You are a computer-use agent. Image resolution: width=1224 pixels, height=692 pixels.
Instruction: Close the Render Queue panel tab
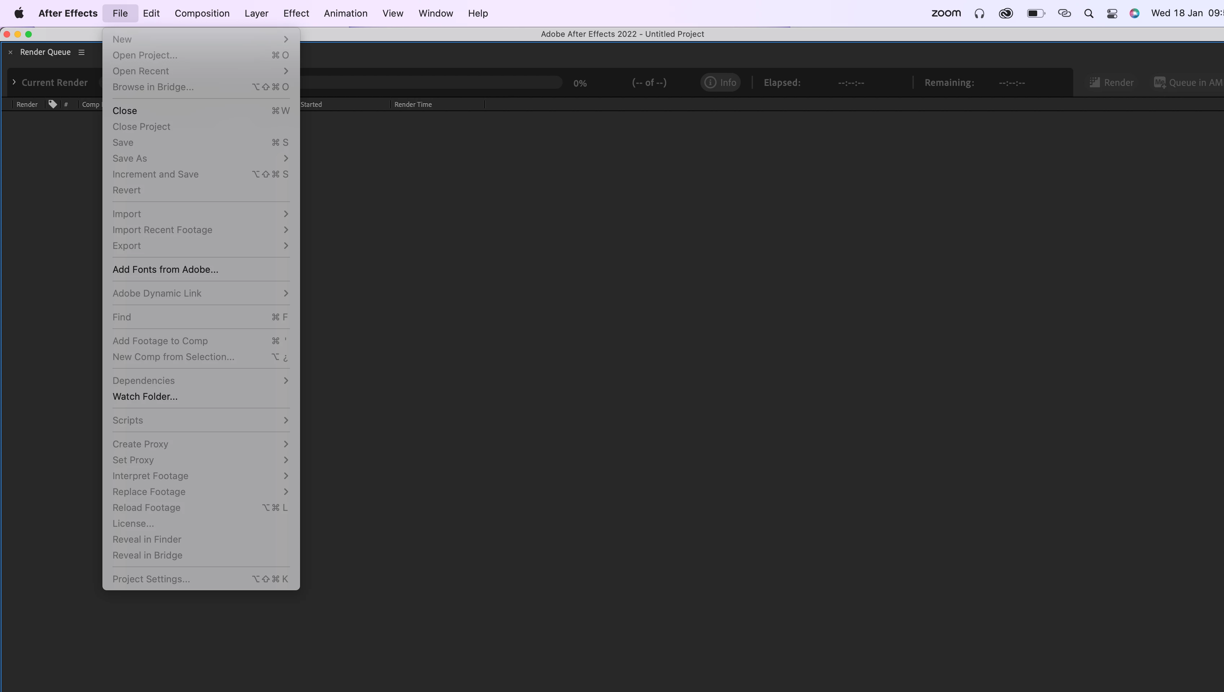click(10, 52)
